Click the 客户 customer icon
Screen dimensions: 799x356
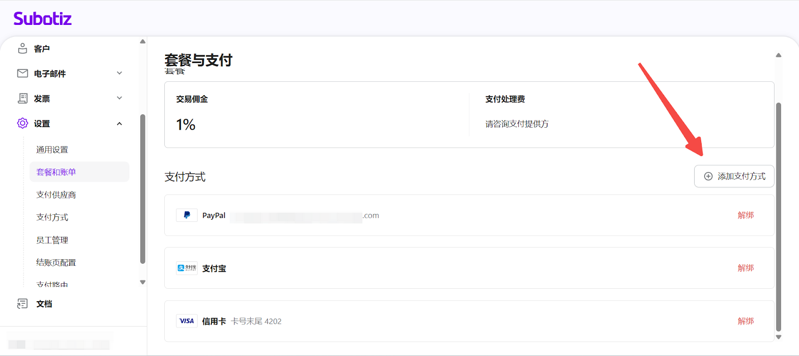tap(22, 48)
